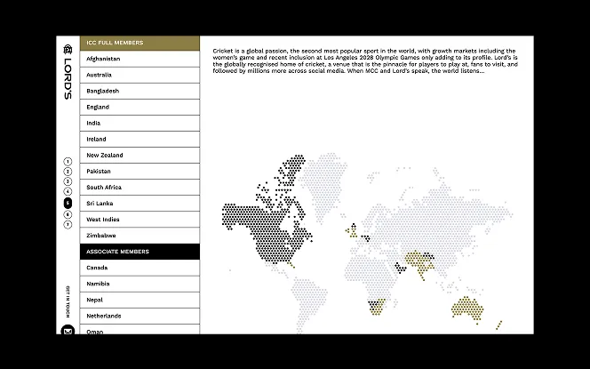
Task: Go to page 1 indicator
Action: click(x=68, y=162)
